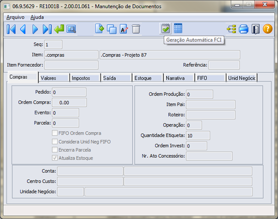Show the Narrativa tab

pyautogui.click(x=179, y=78)
